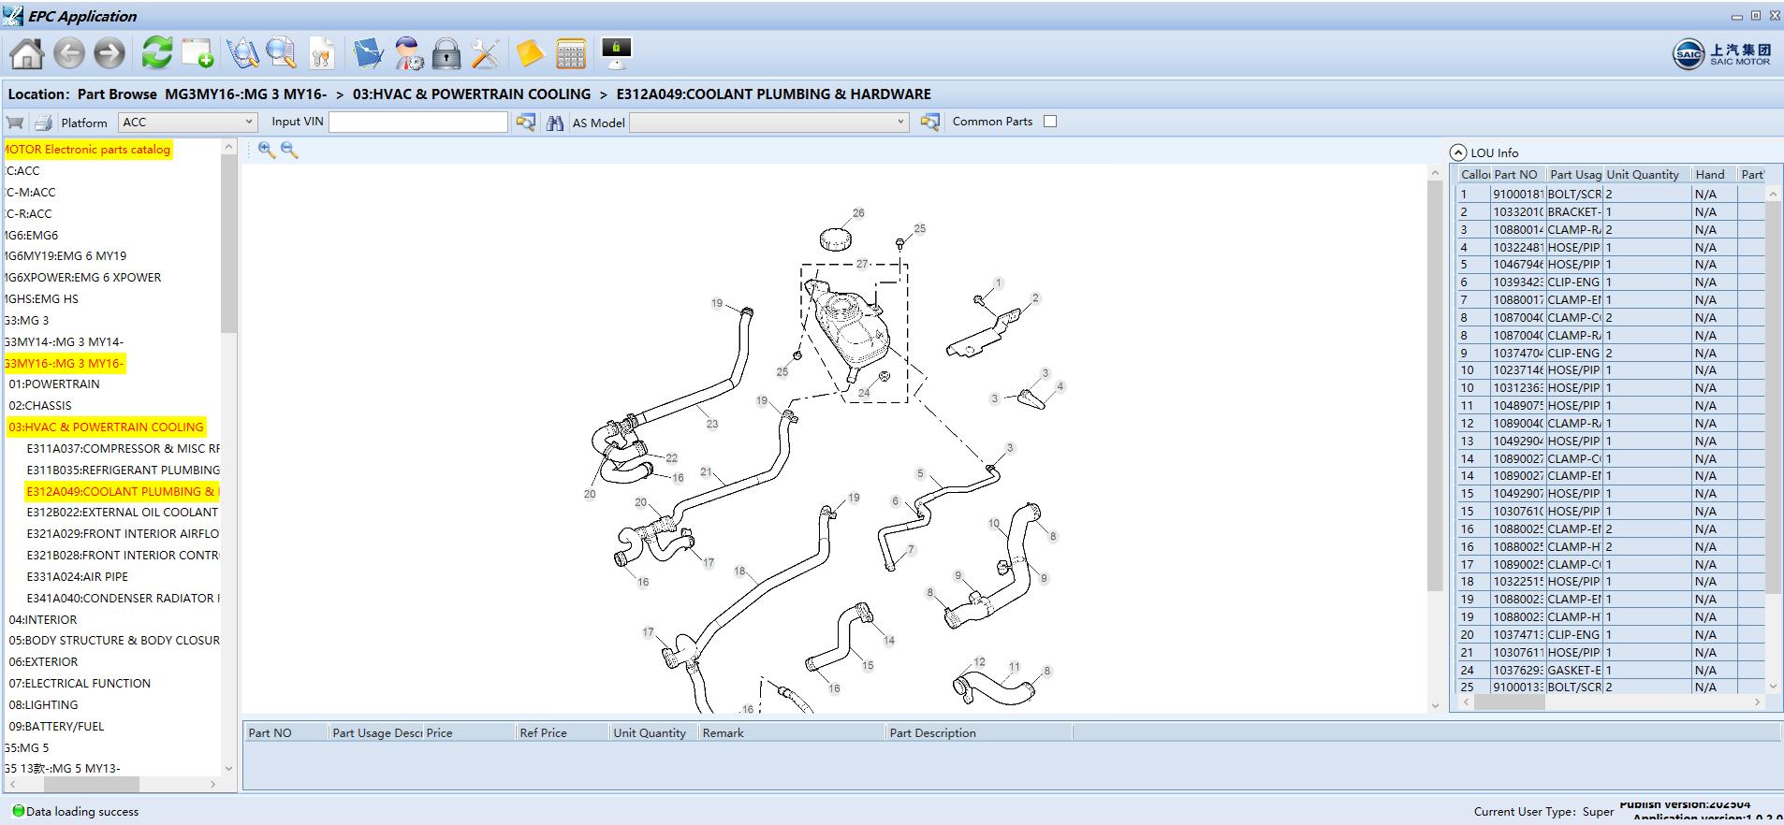This screenshot has width=1784, height=825.
Task: Open the document search magnifier icon
Action: coord(282,53)
